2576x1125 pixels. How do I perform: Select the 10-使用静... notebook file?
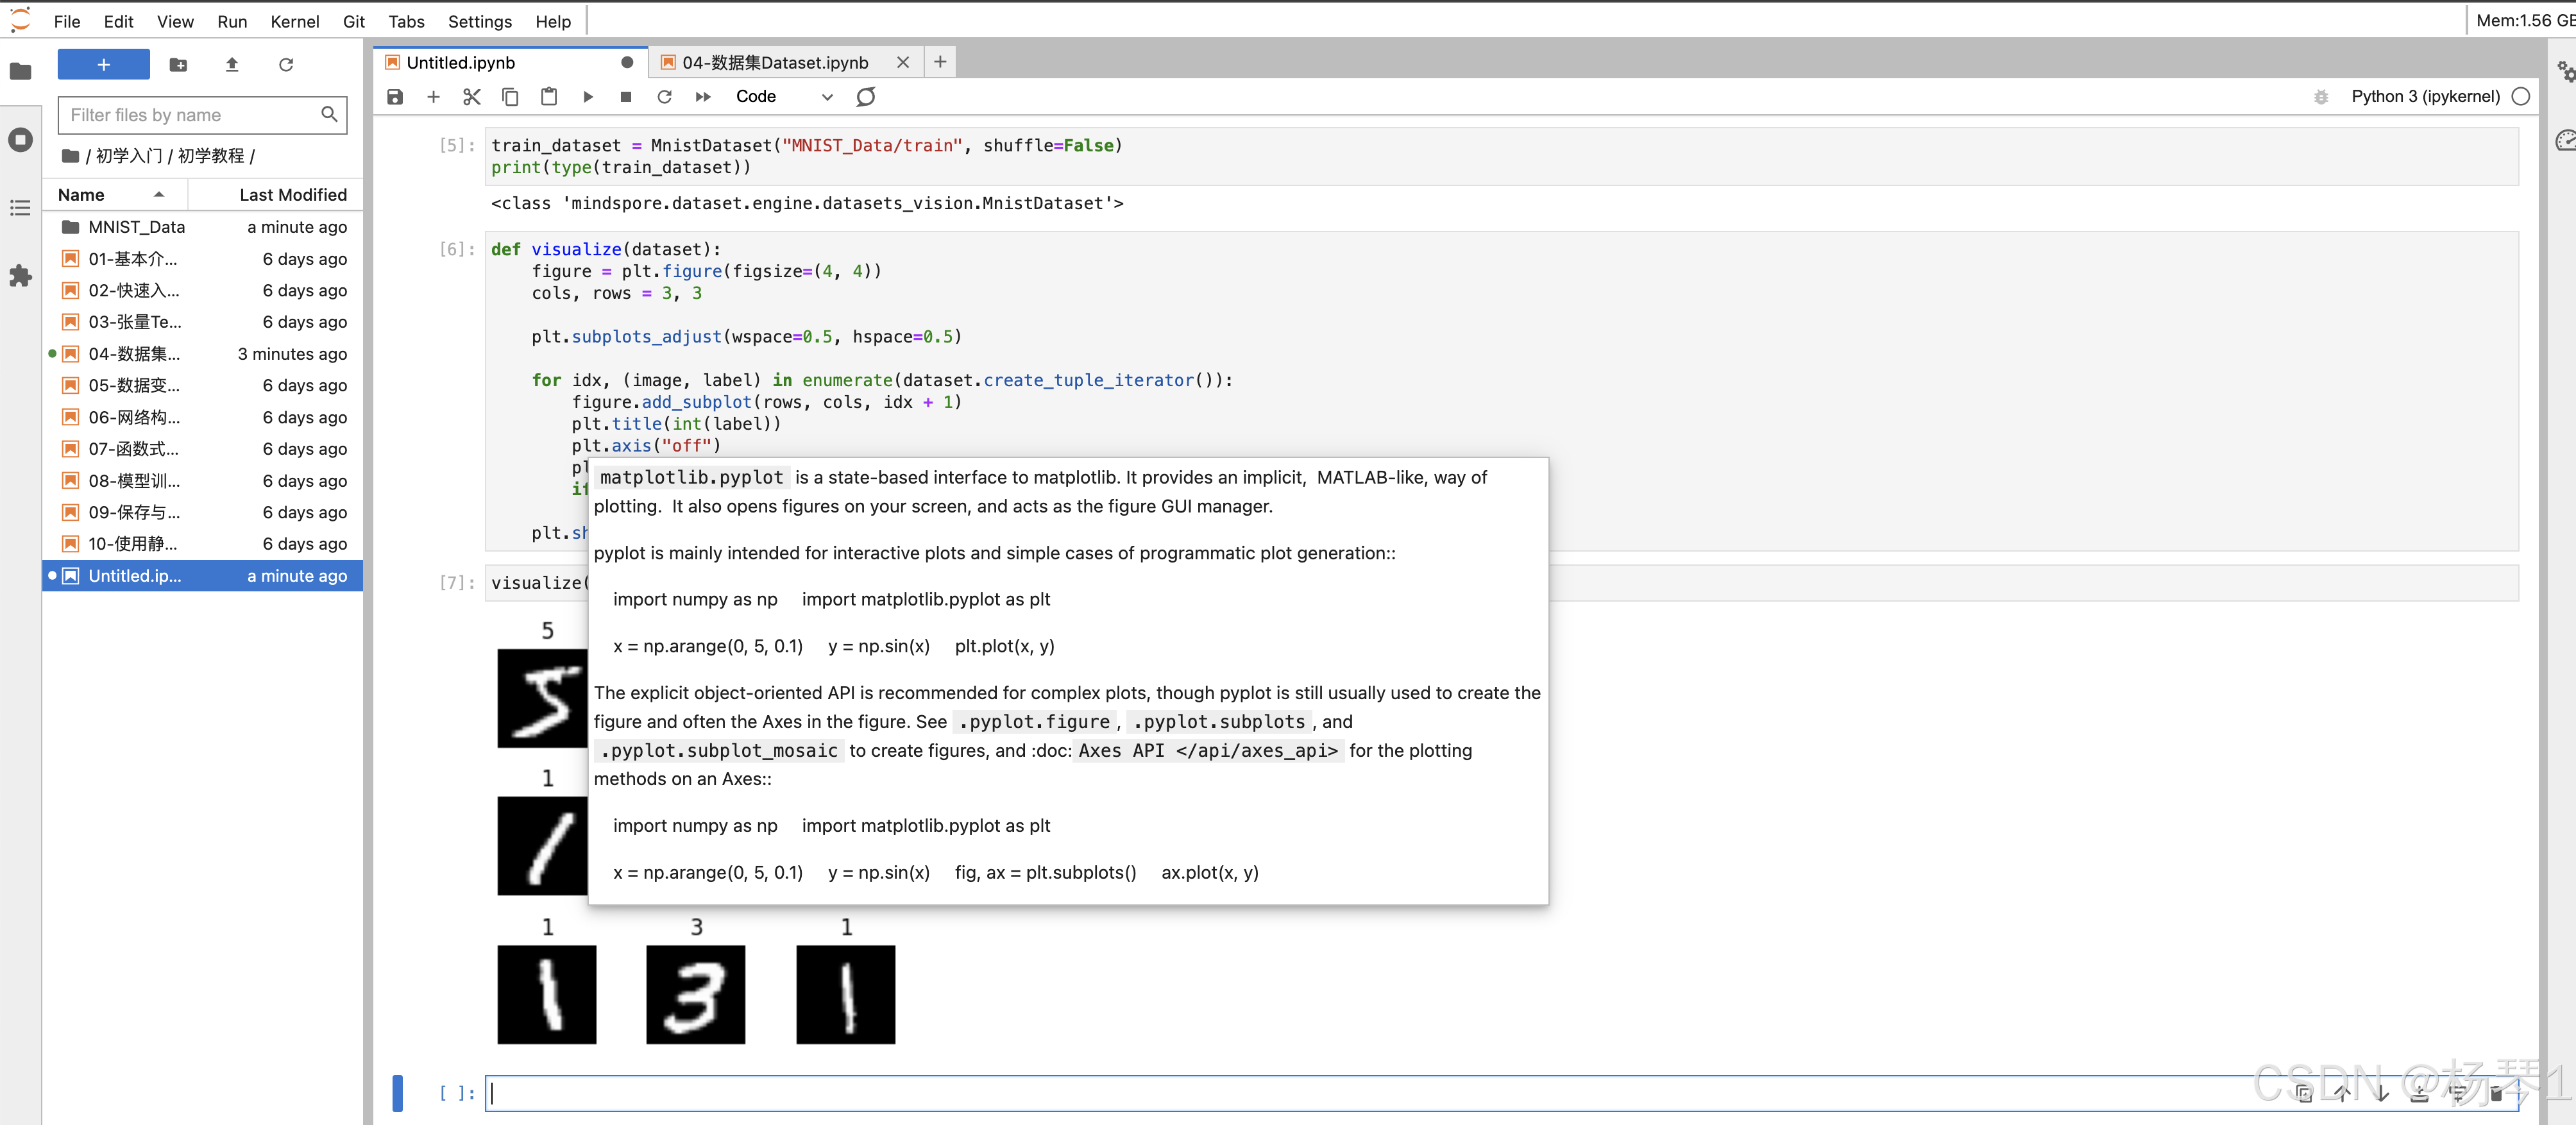[x=202, y=544]
